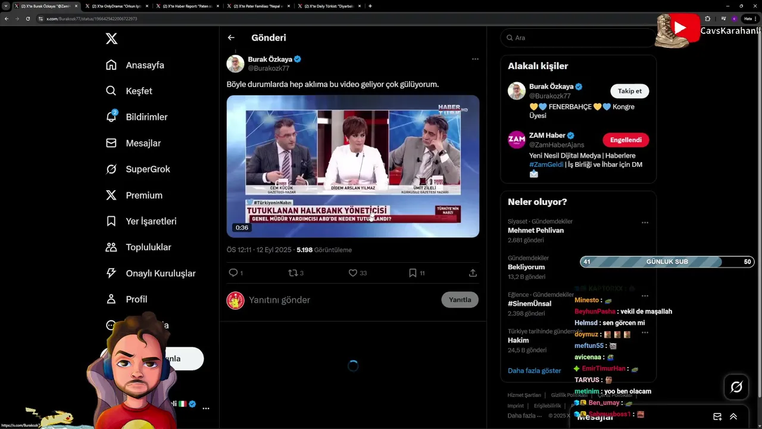Open a new browser tab

tap(370, 6)
